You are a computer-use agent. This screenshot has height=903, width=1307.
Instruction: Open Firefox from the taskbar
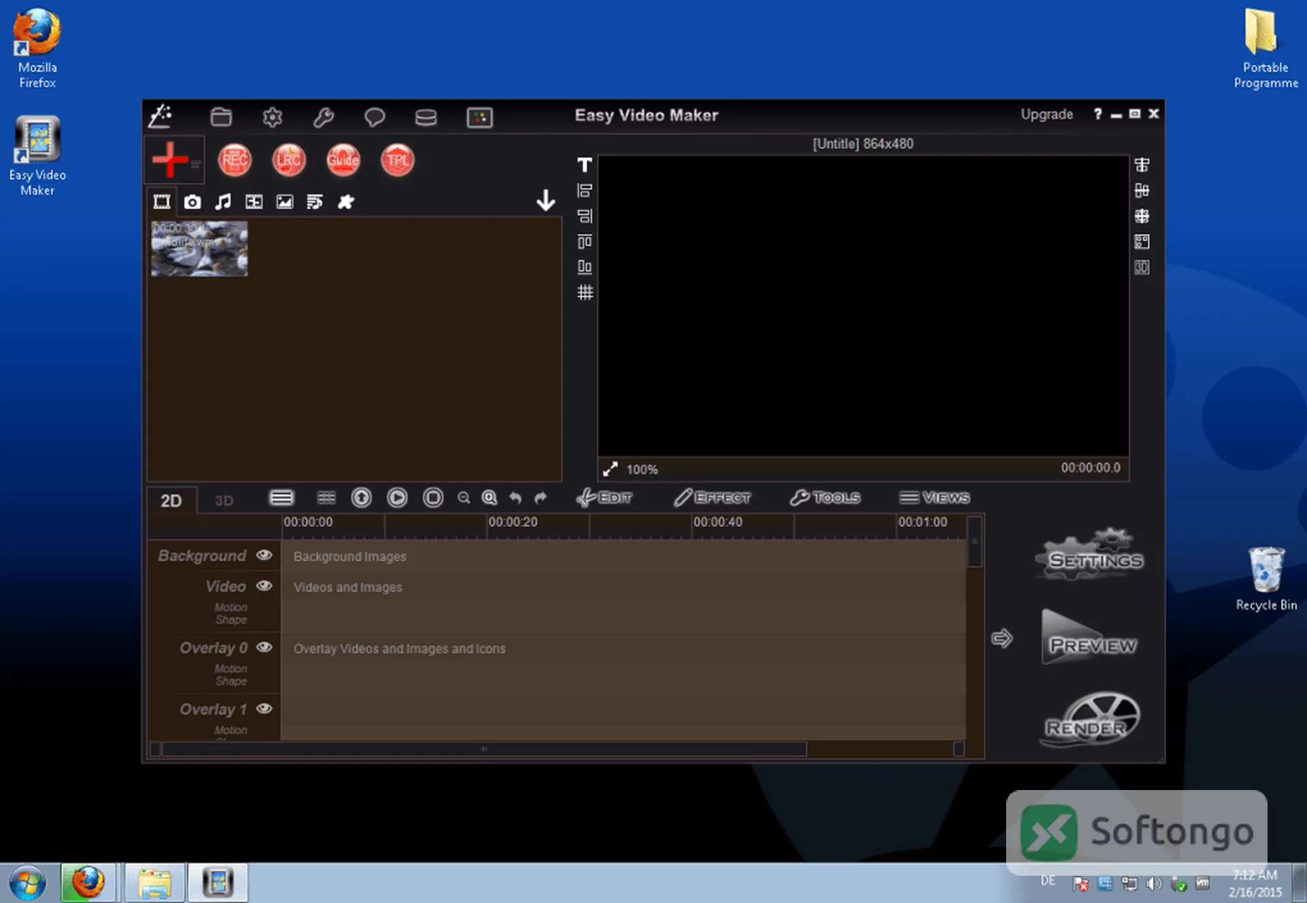point(88,883)
